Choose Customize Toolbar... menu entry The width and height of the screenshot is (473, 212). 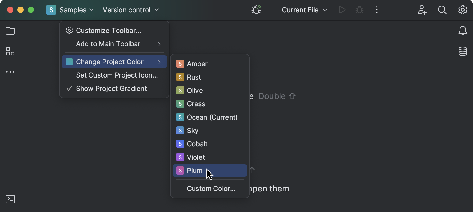[108, 31]
